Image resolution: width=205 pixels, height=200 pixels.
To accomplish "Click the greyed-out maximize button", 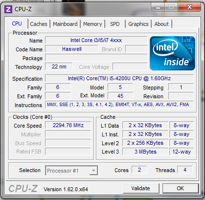I will click(171, 7).
